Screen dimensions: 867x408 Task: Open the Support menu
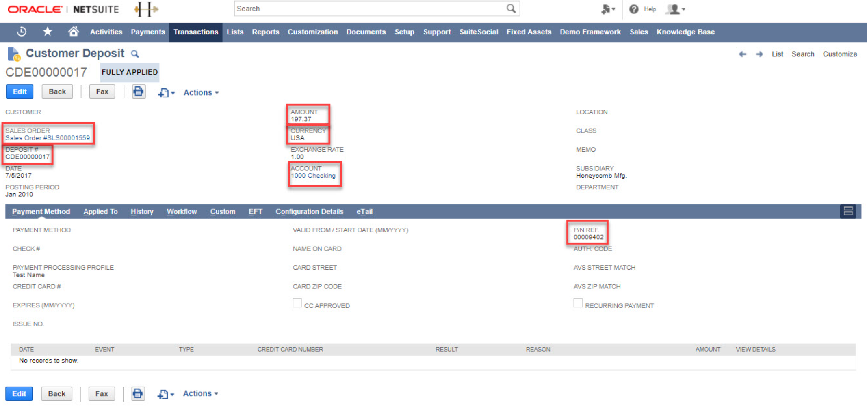click(437, 32)
